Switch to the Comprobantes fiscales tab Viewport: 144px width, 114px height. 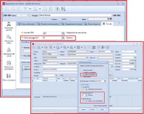pos(72,24)
